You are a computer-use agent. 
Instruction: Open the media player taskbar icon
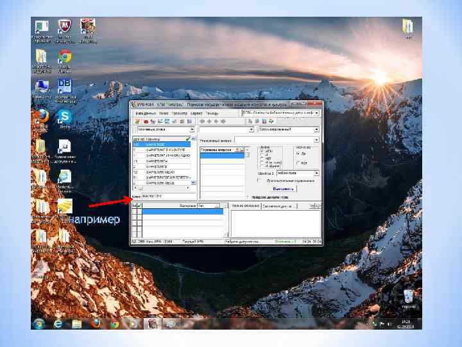(x=133, y=324)
